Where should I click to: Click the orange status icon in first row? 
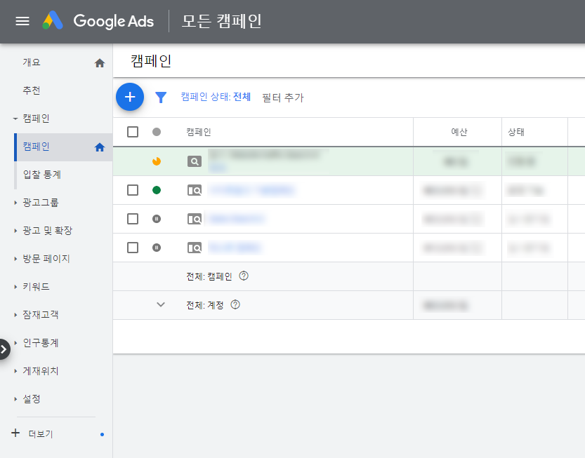pos(157,161)
